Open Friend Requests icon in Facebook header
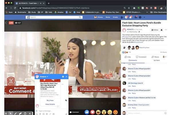The width and height of the screenshot is (172, 115). 122,17
